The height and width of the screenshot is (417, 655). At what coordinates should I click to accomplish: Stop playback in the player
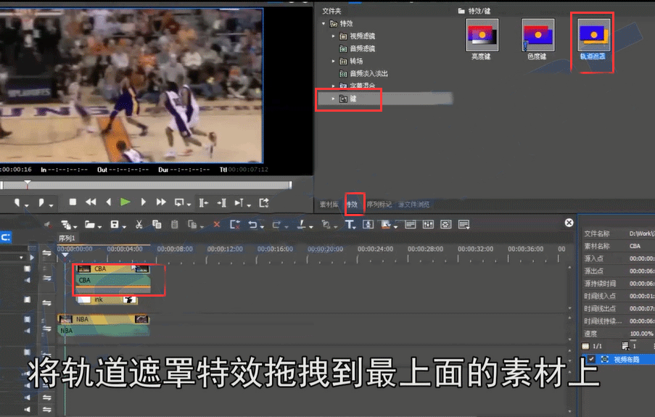coord(73,202)
